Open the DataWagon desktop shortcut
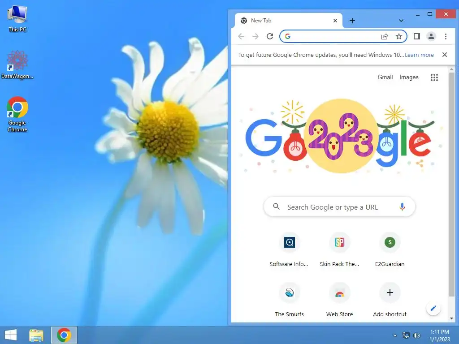This screenshot has height=344, width=459. tap(17, 64)
